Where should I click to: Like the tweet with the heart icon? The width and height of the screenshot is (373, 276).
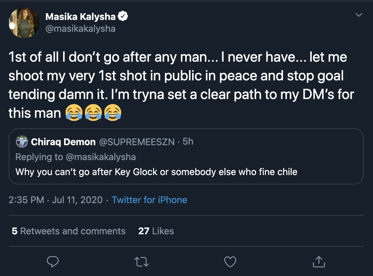coord(230,262)
